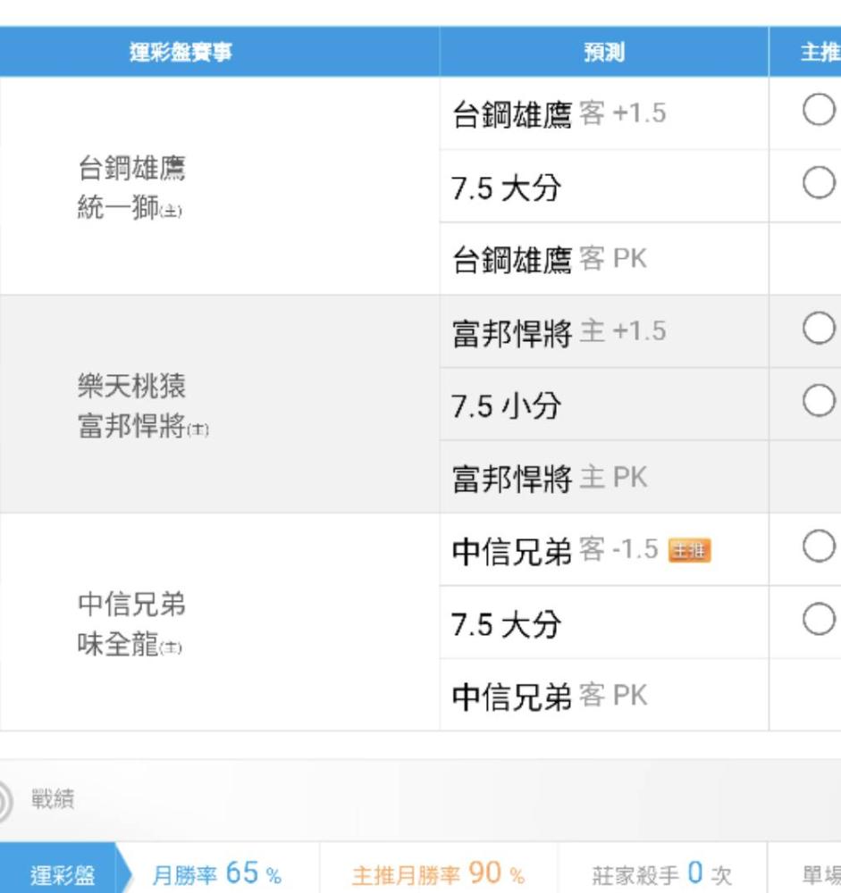Click the 7.5 大分 prediction in the 統一獅 match
841x893 pixels.
(506, 188)
